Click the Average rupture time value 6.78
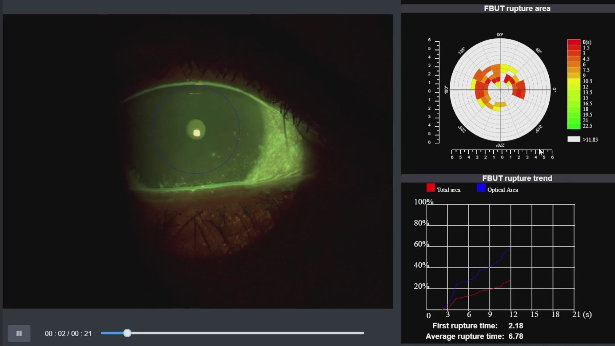 click(x=515, y=336)
